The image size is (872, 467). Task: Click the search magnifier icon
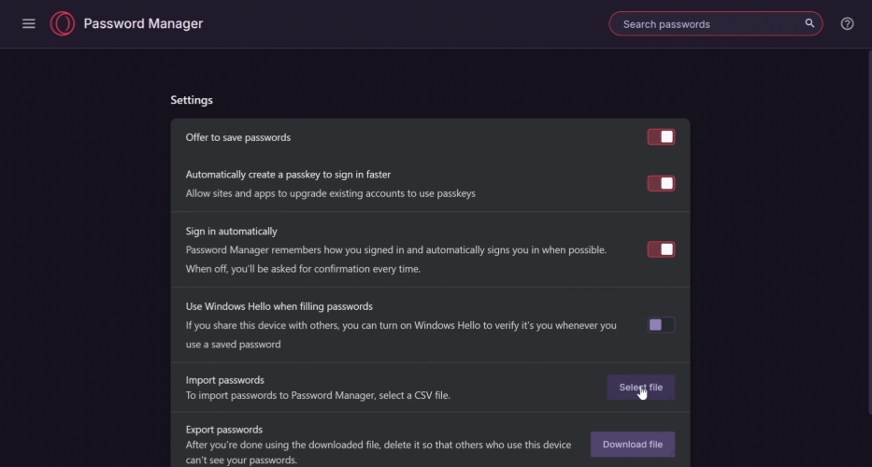(809, 23)
